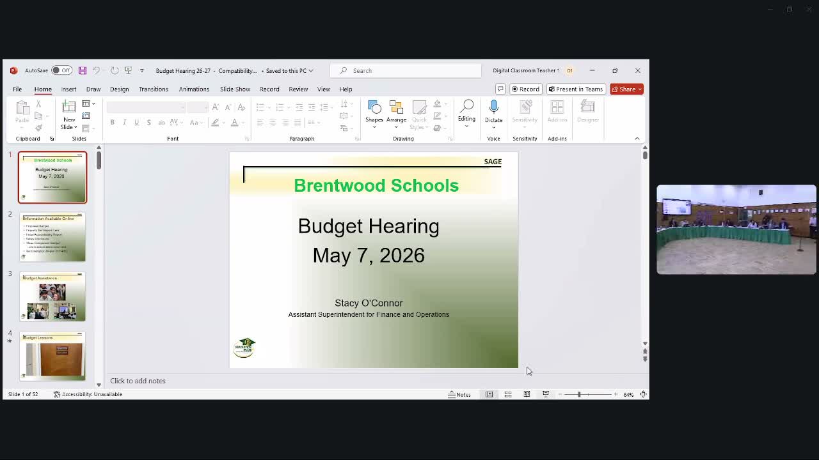819x460 pixels.
Task: Click the Paste clipboard icon
Action: pos(22,108)
